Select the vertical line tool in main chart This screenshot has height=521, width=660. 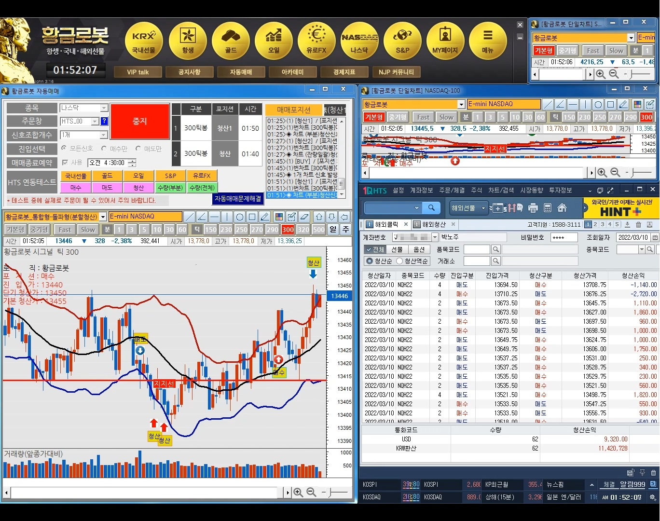pos(227,217)
